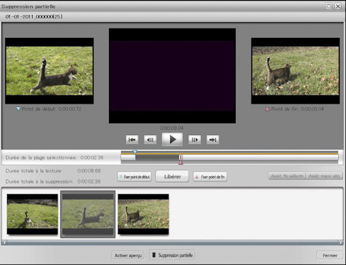Click the selected dark range in the timeline
This screenshot has height=265, width=346.
click(157, 157)
